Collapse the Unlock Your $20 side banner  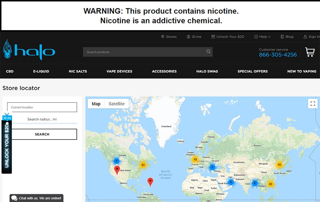coord(7,114)
